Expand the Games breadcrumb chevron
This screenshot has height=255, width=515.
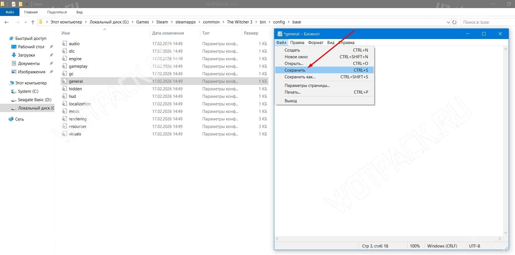(x=152, y=22)
